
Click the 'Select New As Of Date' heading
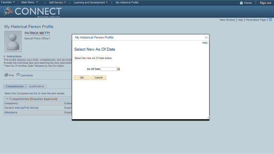coord(95,50)
